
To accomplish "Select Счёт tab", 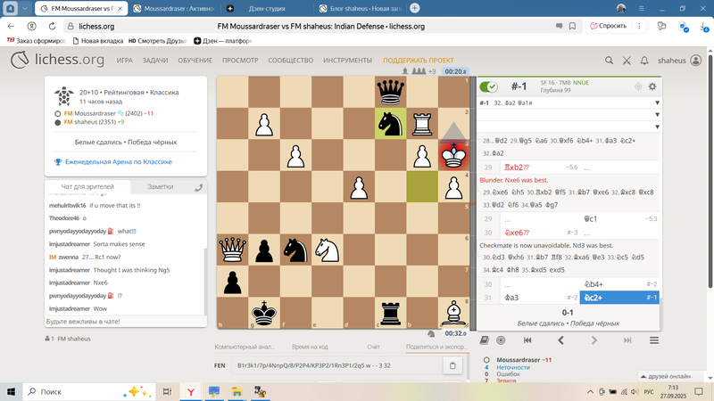I will point(373,347).
